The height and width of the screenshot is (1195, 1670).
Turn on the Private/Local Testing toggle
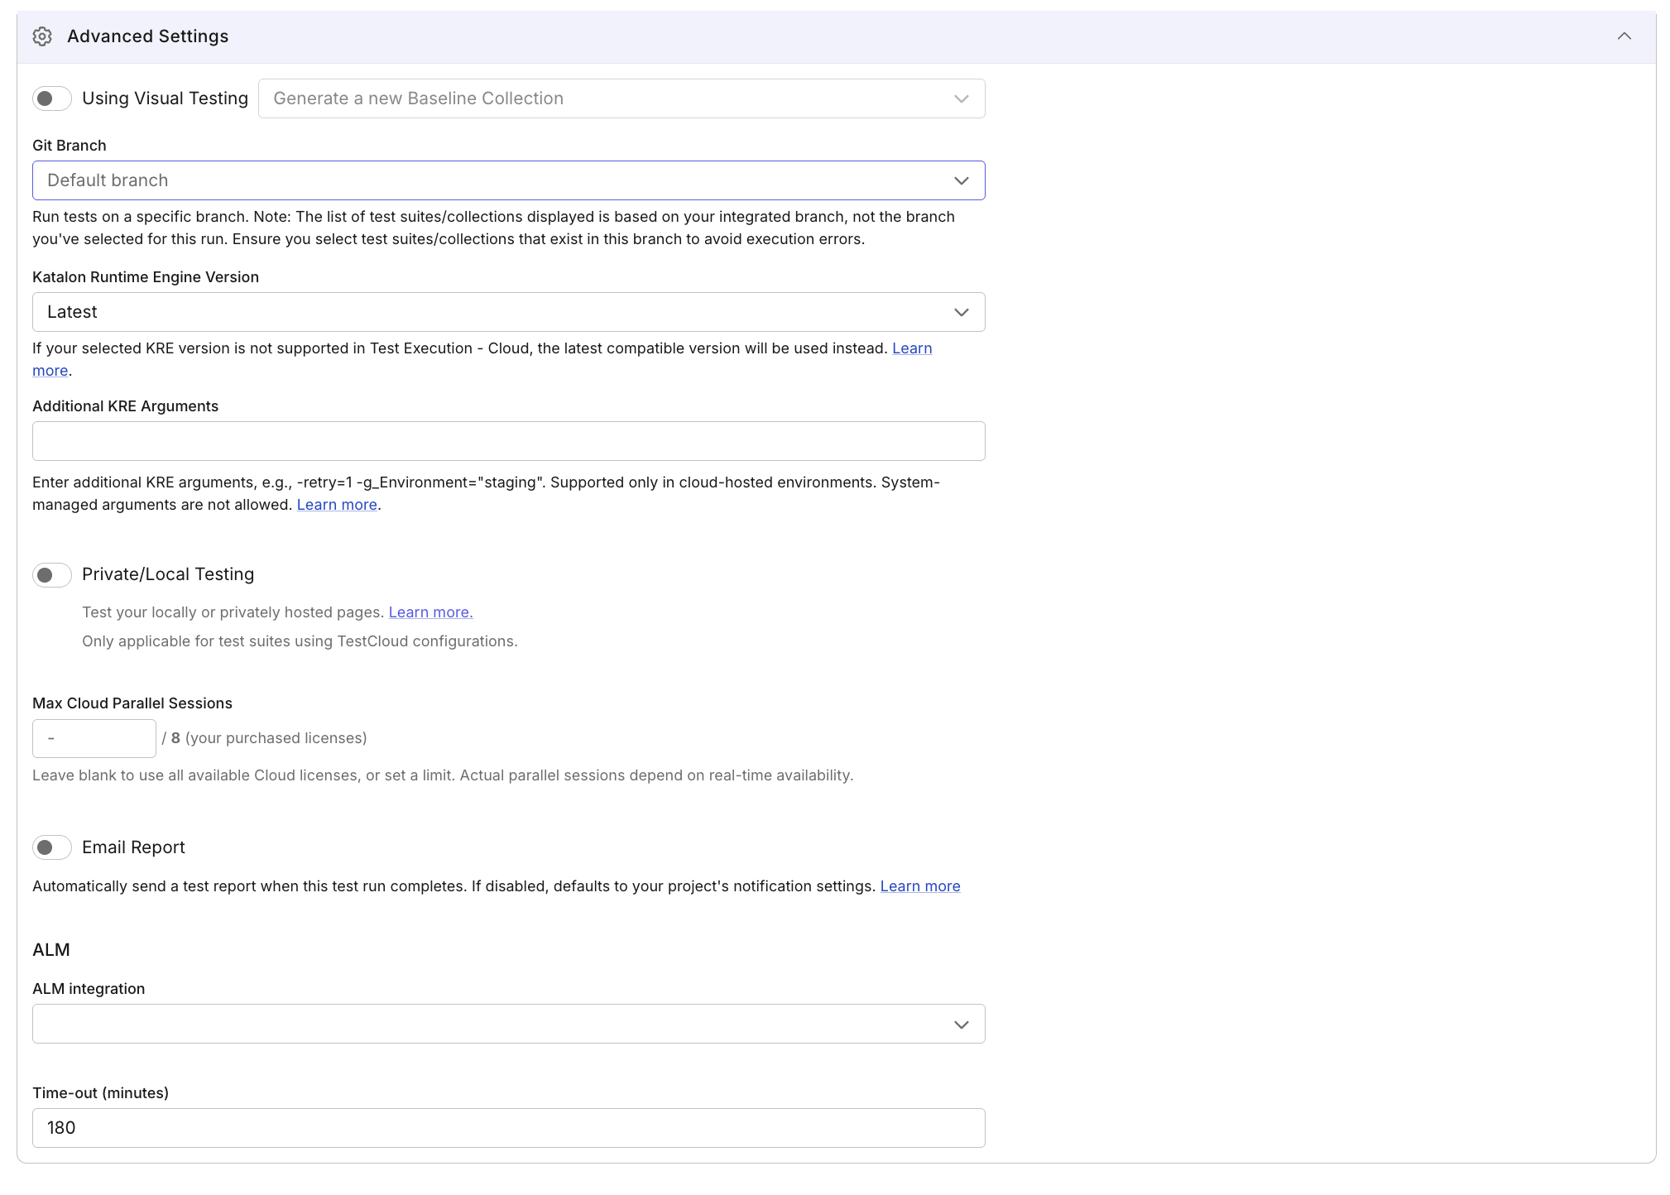tap(52, 574)
